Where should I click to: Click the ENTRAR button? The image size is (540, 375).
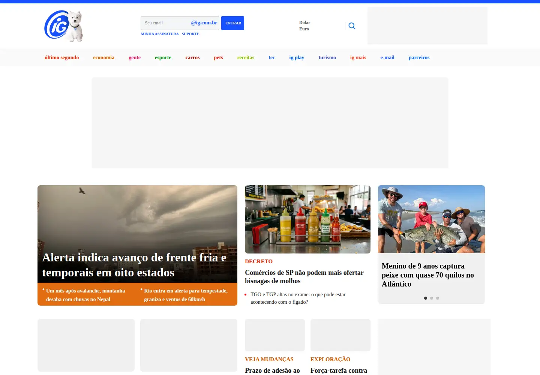[232, 23]
